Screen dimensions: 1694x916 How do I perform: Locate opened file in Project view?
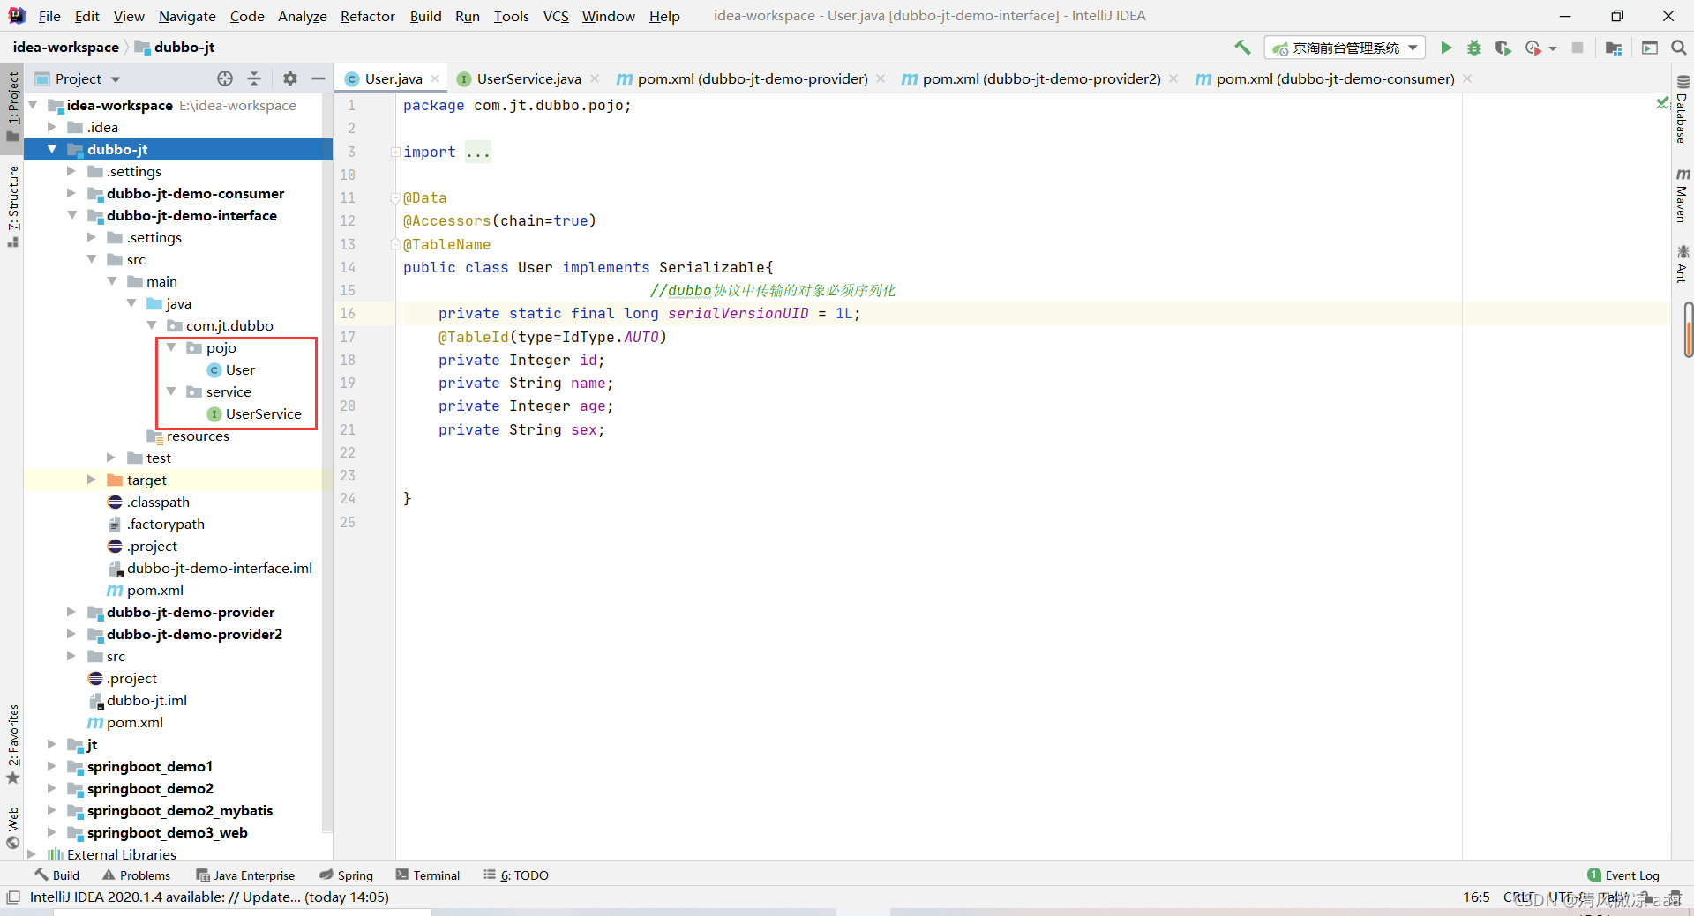pyautogui.click(x=225, y=78)
